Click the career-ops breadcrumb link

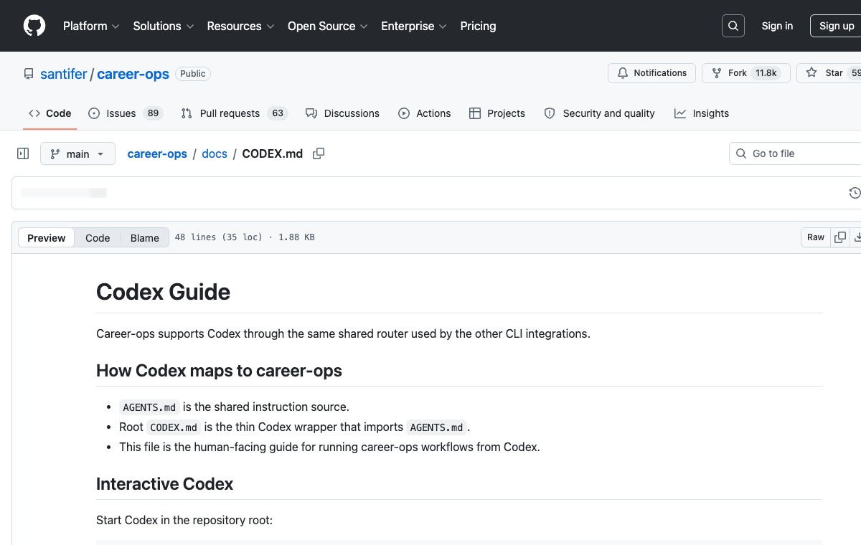pyautogui.click(x=157, y=153)
